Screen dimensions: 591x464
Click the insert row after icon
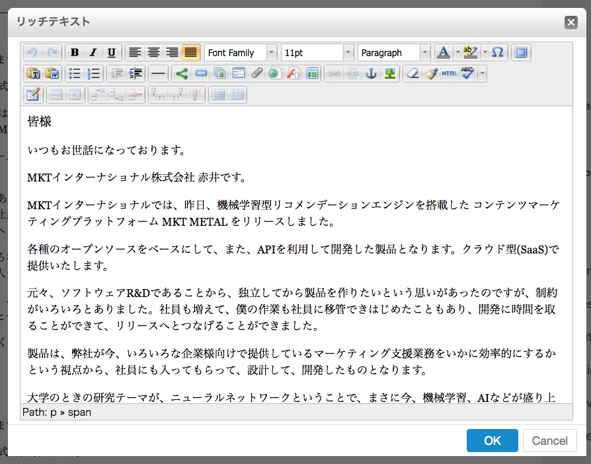coord(116,94)
